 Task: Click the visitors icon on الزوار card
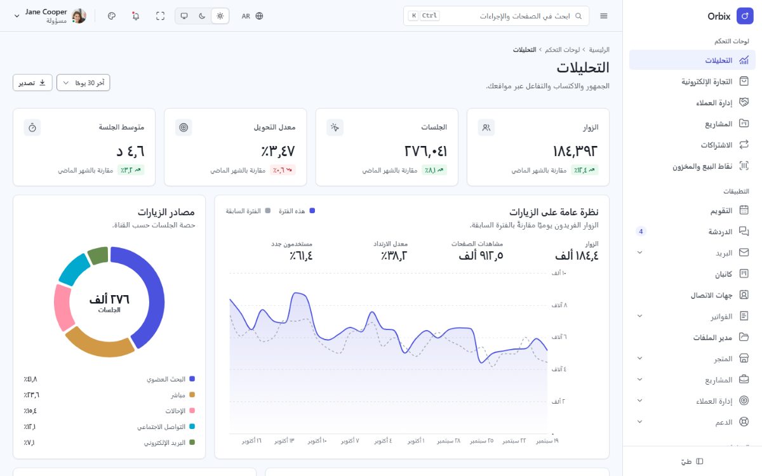pos(486,128)
